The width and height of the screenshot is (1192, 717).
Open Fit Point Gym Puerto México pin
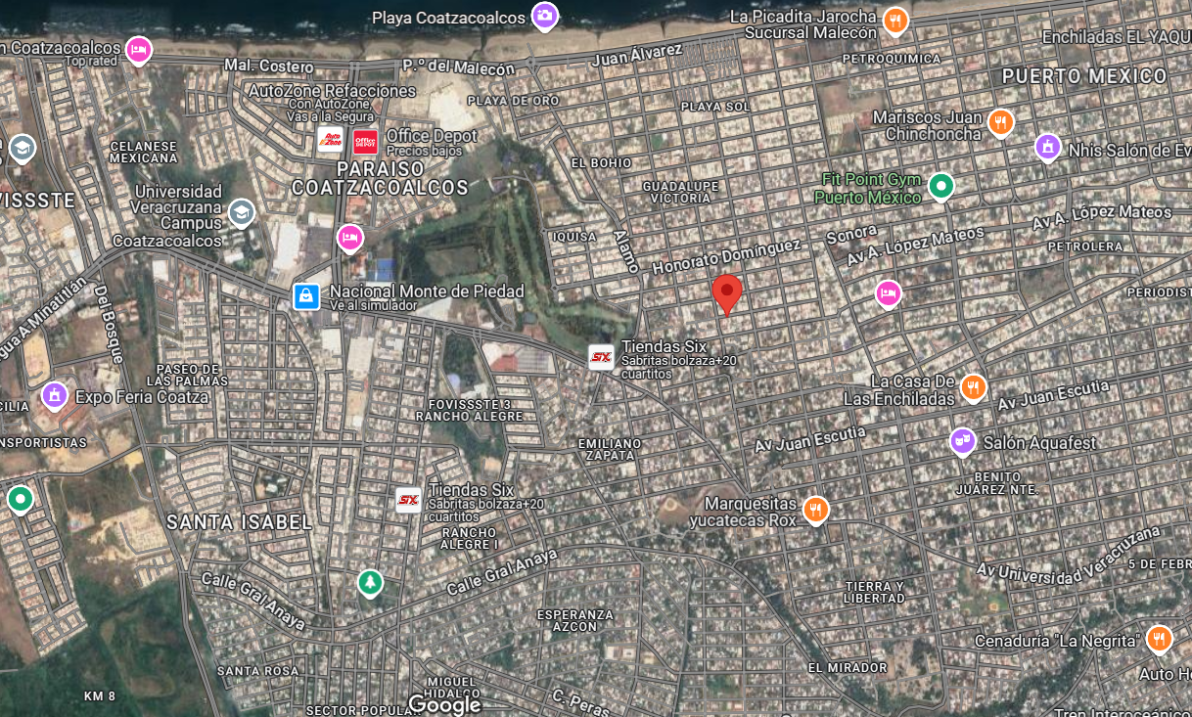(941, 185)
